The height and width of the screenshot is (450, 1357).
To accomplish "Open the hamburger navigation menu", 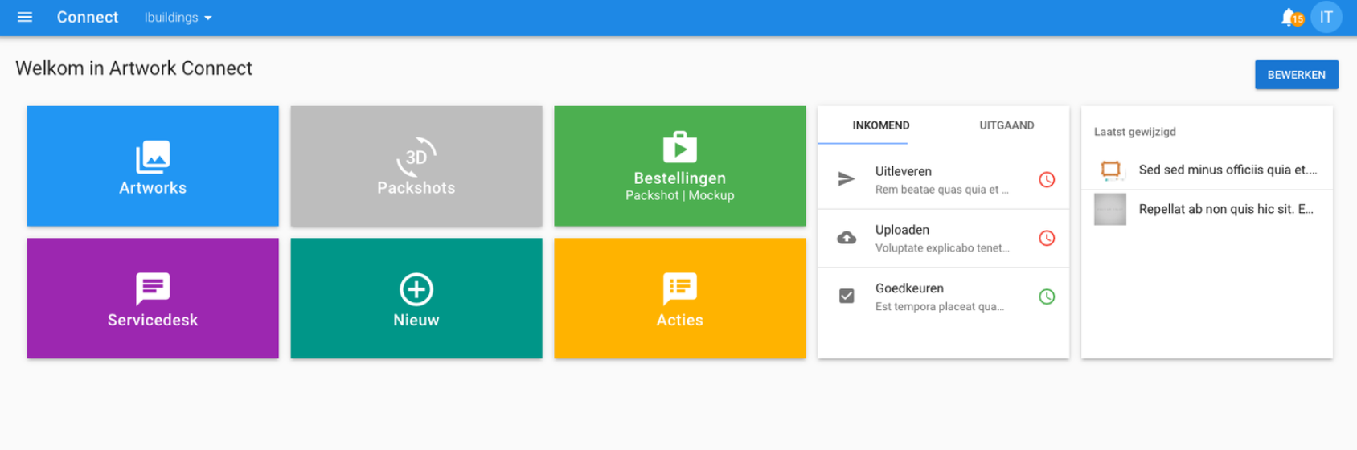I will tap(25, 17).
